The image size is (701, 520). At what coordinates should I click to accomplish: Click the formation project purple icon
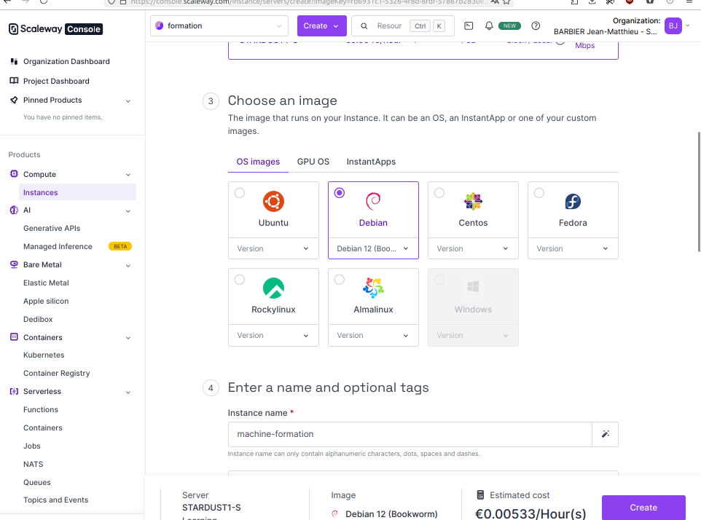159,26
